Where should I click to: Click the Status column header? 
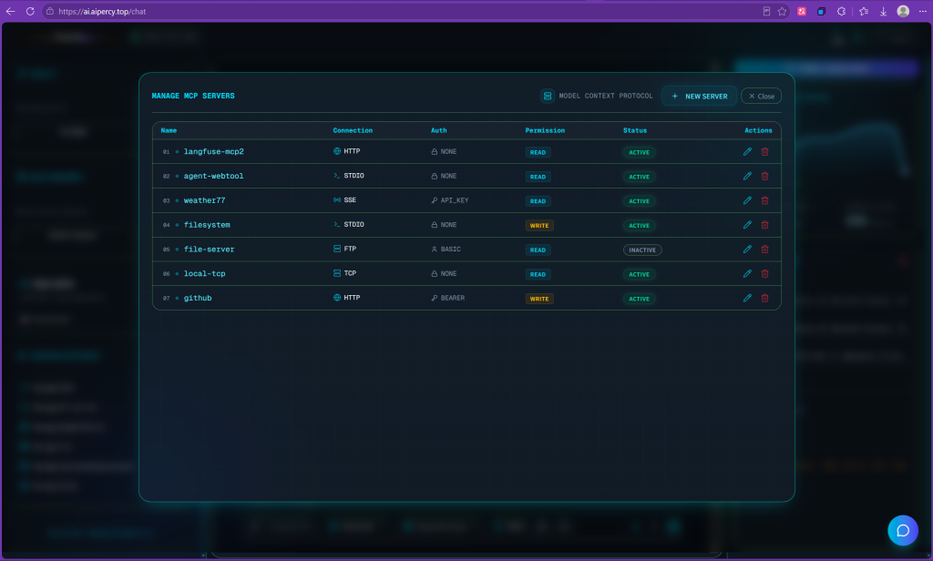point(635,130)
